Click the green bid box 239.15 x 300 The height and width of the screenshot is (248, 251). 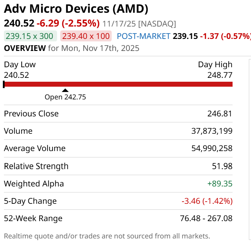30,36
